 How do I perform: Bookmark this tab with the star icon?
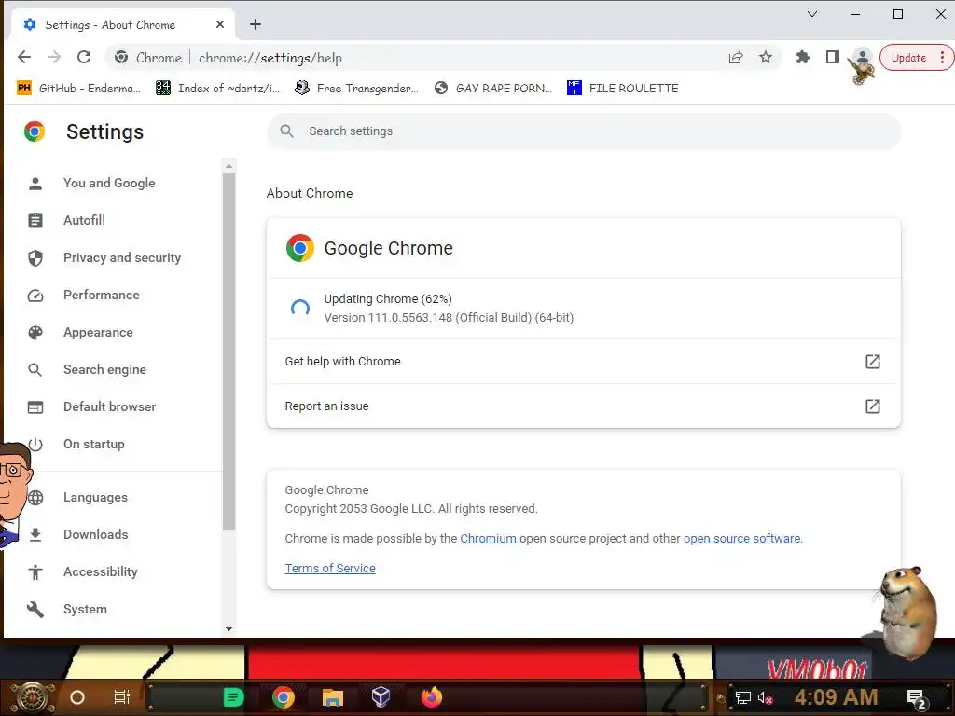pos(766,57)
